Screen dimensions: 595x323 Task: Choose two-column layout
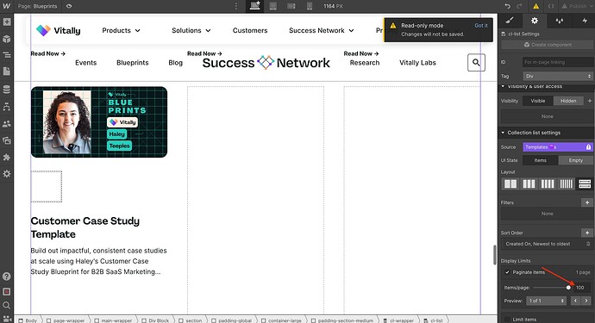510,184
